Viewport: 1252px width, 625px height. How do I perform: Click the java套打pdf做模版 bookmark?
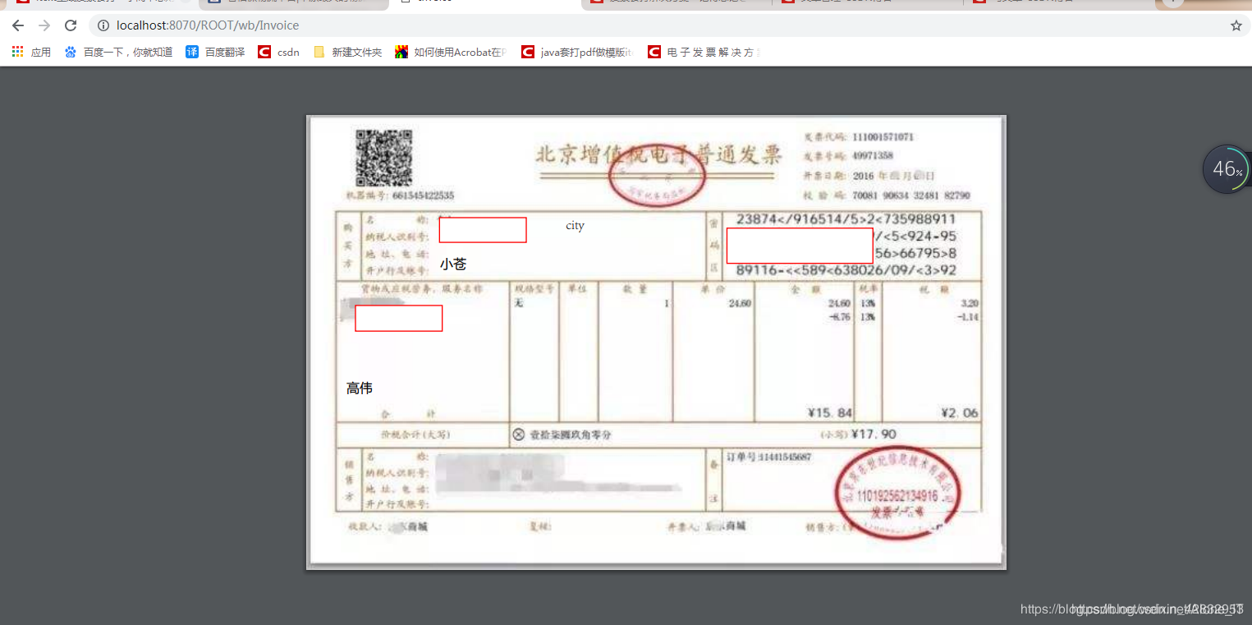[576, 52]
